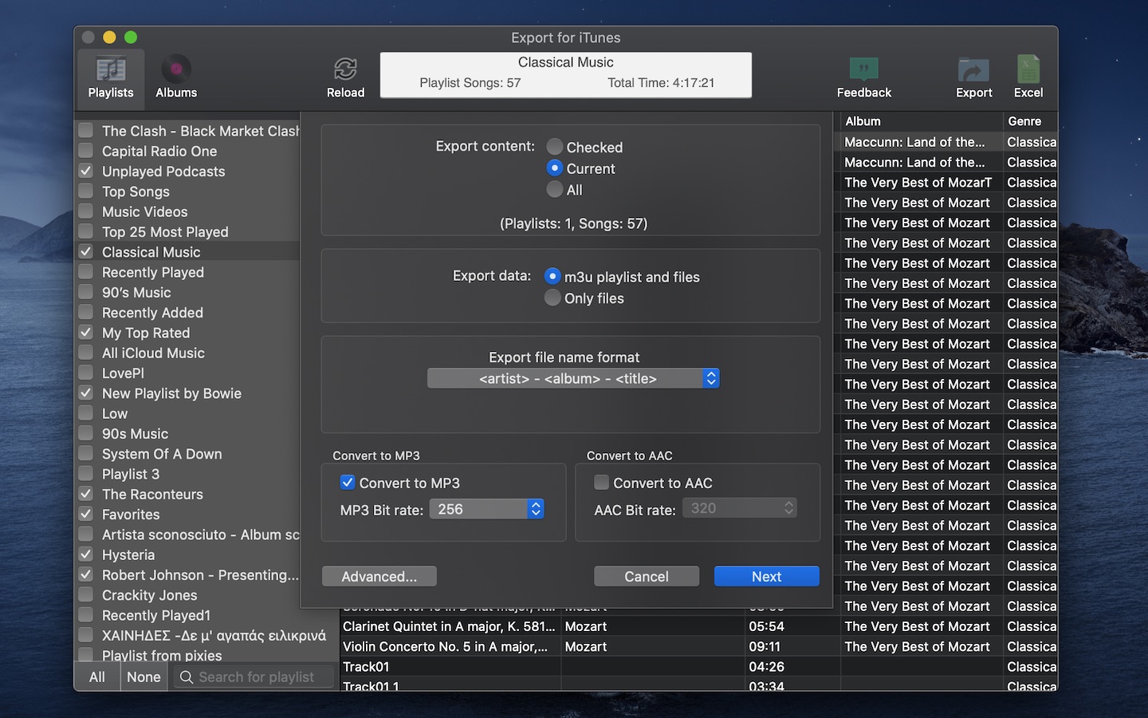Sort by the Album column header

[x=922, y=121]
